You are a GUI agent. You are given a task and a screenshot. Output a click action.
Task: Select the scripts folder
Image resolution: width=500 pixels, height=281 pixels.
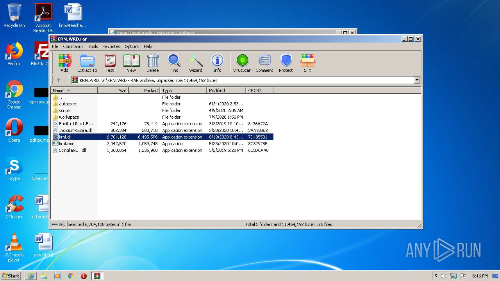point(162,110)
